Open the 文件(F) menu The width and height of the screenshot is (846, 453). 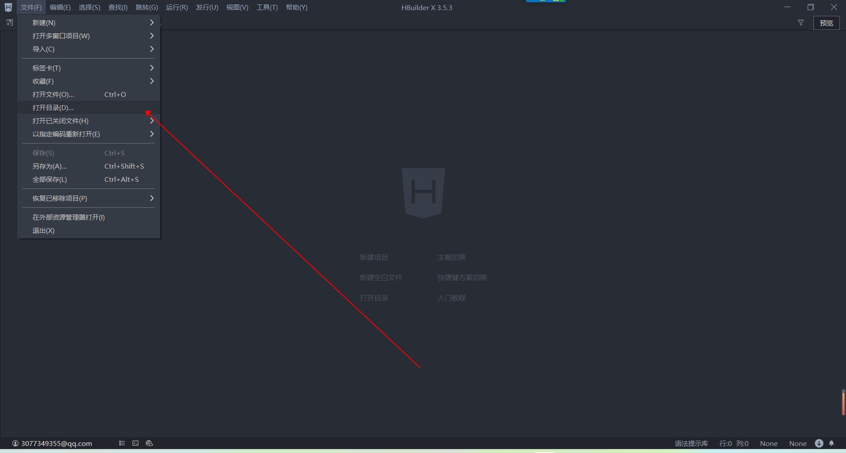pyautogui.click(x=31, y=7)
